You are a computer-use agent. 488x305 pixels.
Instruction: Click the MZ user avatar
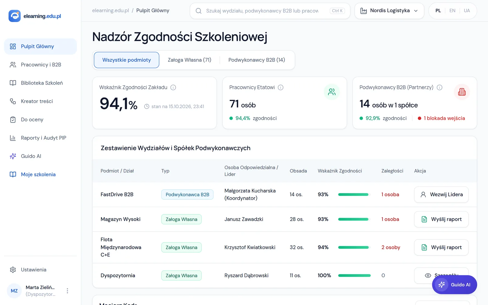point(14,291)
